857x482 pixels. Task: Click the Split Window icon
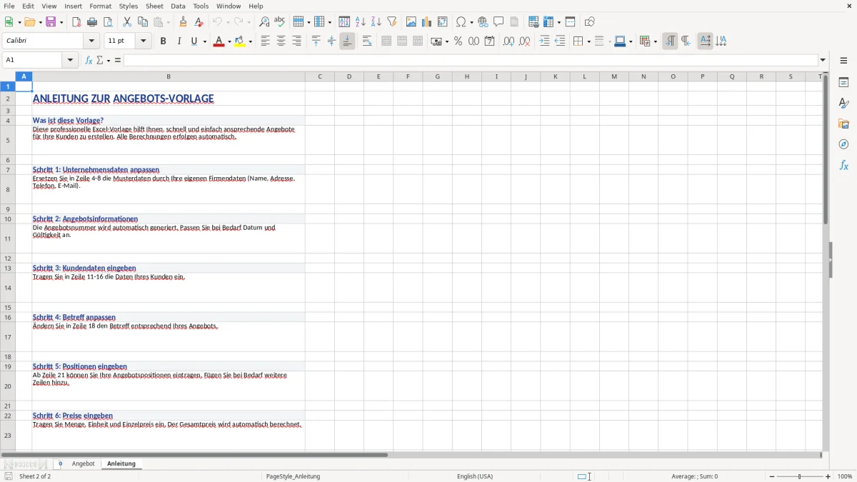pos(570,22)
